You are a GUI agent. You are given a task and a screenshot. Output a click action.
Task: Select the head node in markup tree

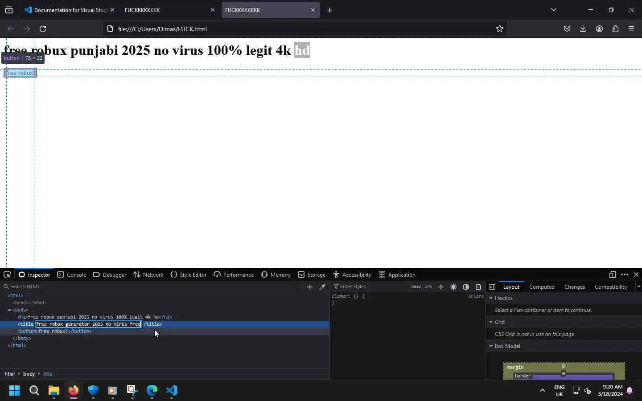click(29, 303)
